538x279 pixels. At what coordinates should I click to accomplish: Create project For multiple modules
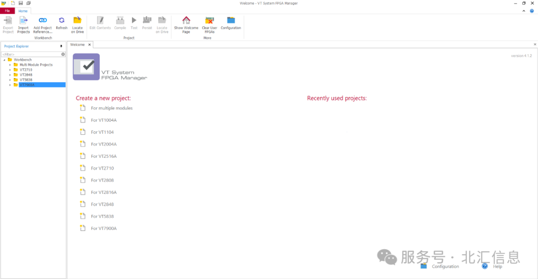(x=112, y=108)
